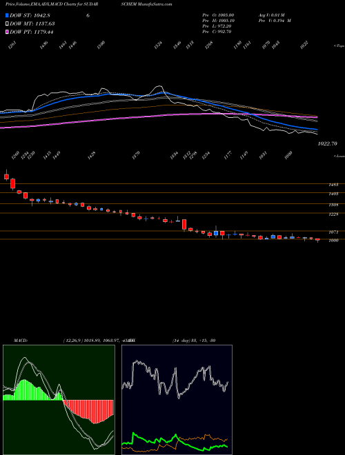Click the first red candlestick at far left
This screenshot has width=345, height=455.
pyautogui.click(x=6, y=176)
